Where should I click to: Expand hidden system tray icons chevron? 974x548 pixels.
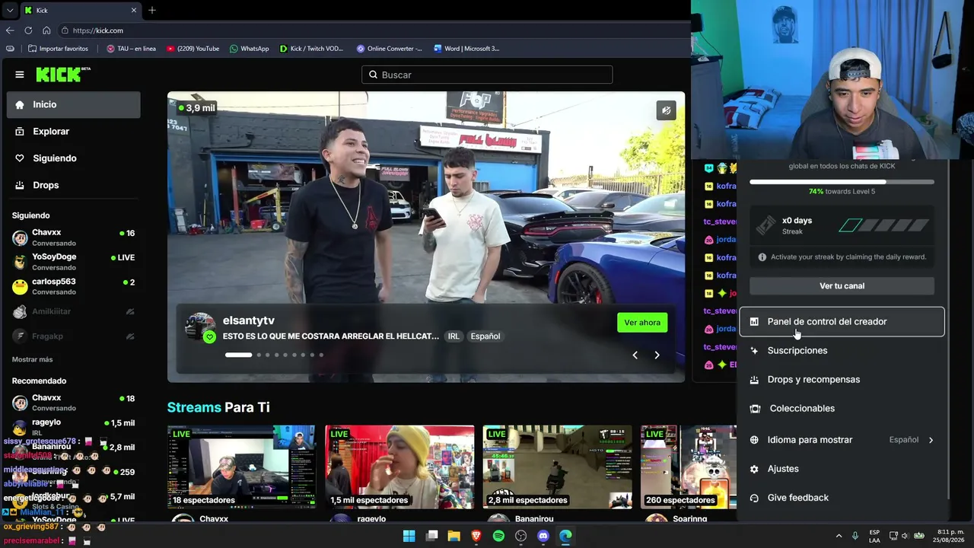point(839,536)
